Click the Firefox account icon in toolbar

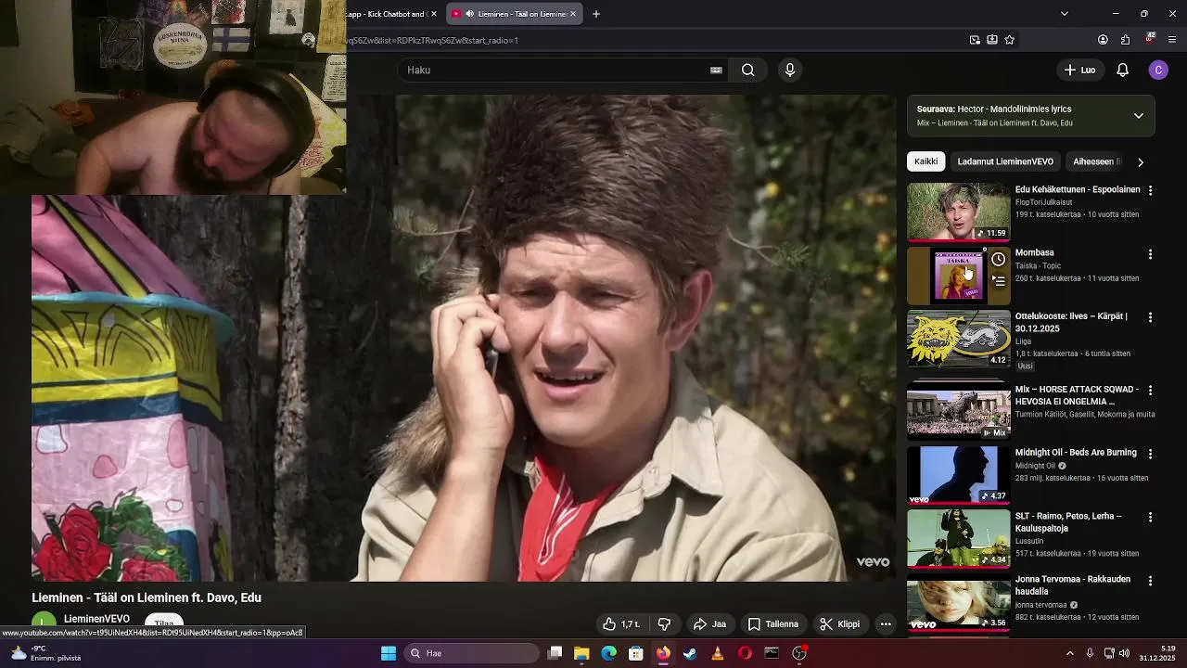pos(1103,40)
